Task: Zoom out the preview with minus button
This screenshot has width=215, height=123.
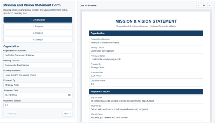Action: coord(198,6)
